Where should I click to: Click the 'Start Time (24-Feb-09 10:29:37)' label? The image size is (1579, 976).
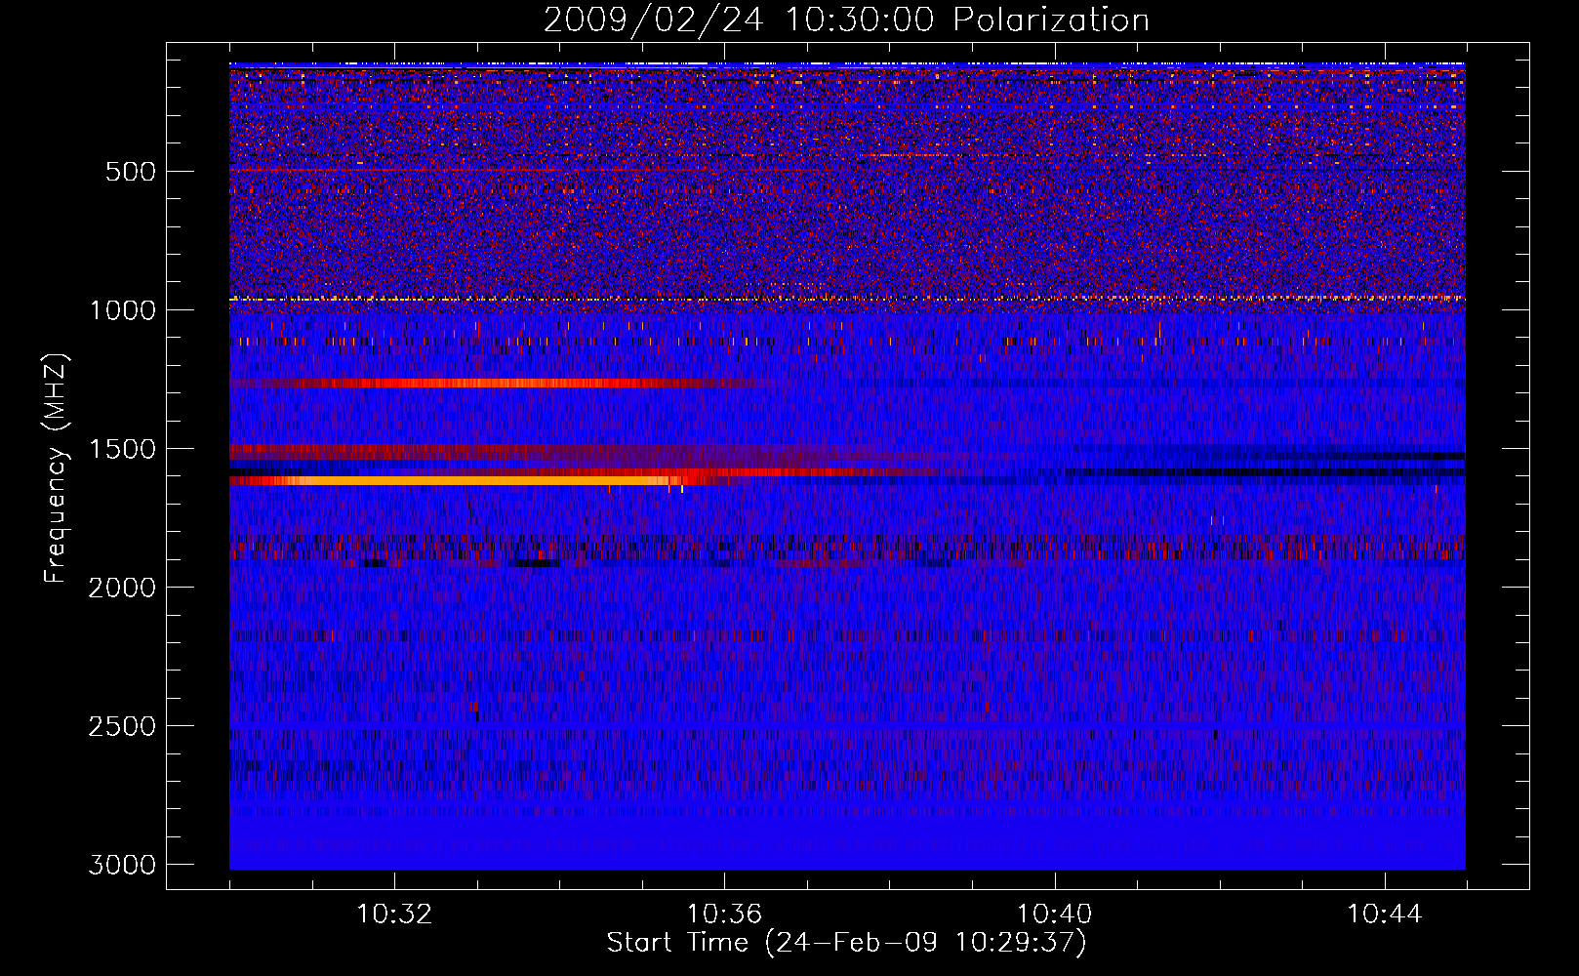(846, 943)
